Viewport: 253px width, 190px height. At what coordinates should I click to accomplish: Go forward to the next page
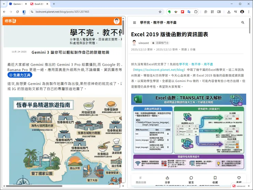[11, 12]
